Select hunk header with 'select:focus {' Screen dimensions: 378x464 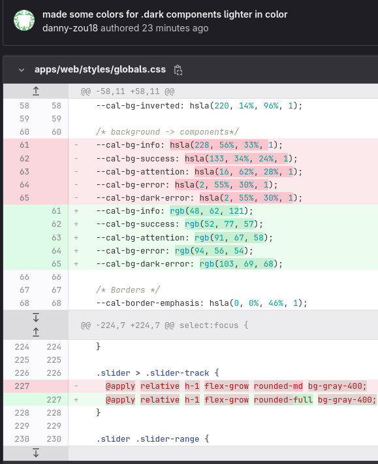pos(165,325)
